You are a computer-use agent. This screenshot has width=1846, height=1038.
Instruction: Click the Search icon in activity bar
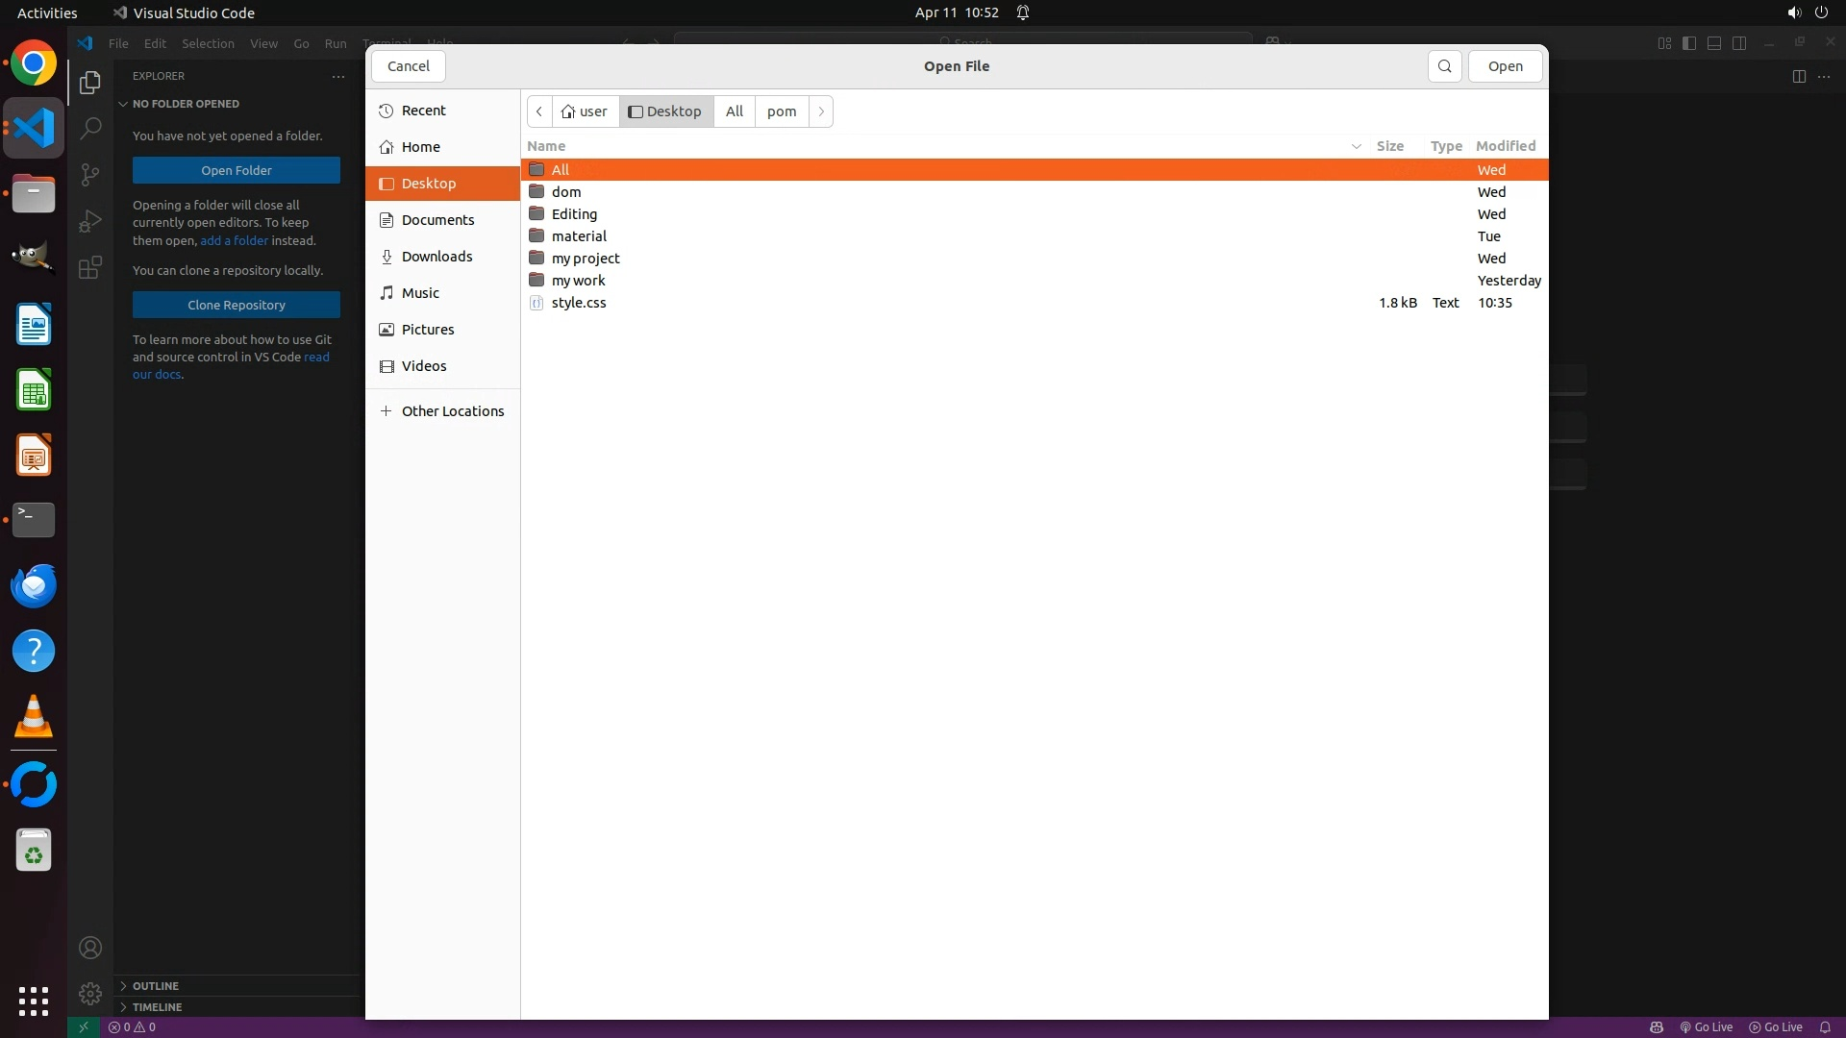click(x=90, y=128)
